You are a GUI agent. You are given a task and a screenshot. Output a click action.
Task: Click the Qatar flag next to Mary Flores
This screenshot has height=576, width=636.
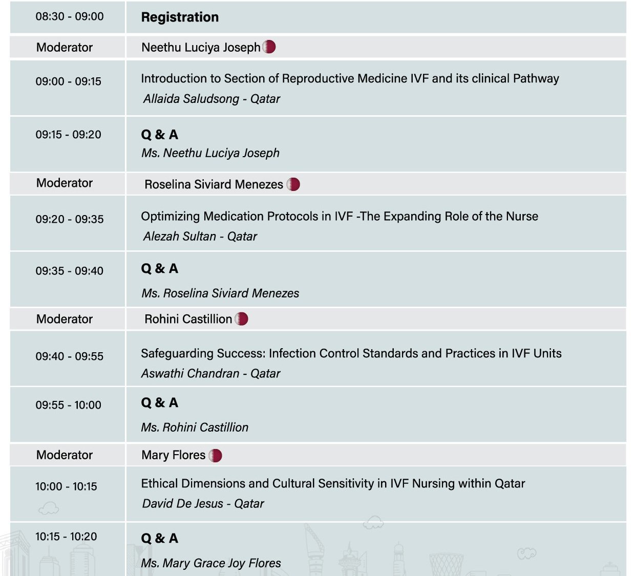coord(216,455)
